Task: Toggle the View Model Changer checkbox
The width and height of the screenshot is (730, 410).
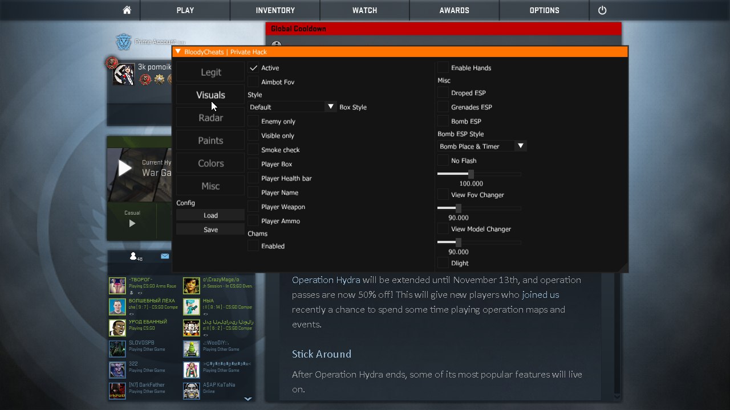Action: (443, 229)
